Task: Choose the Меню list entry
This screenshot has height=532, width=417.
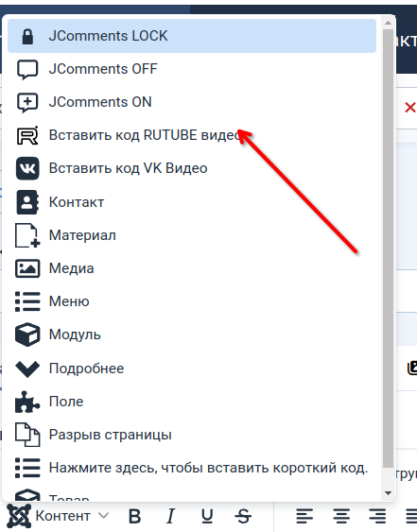Action: pos(192,301)
